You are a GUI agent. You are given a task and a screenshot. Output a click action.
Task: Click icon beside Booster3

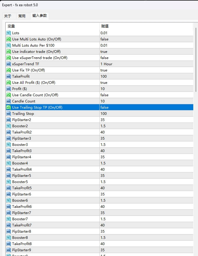coord(9,145)
